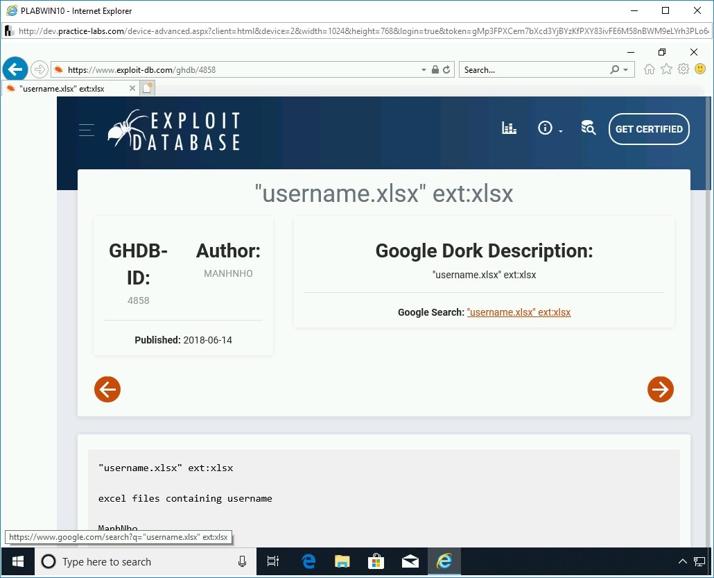Click the back navigation arrow
Image resolution: width=714 pixels, height=578 pixels.
(15, 69)
